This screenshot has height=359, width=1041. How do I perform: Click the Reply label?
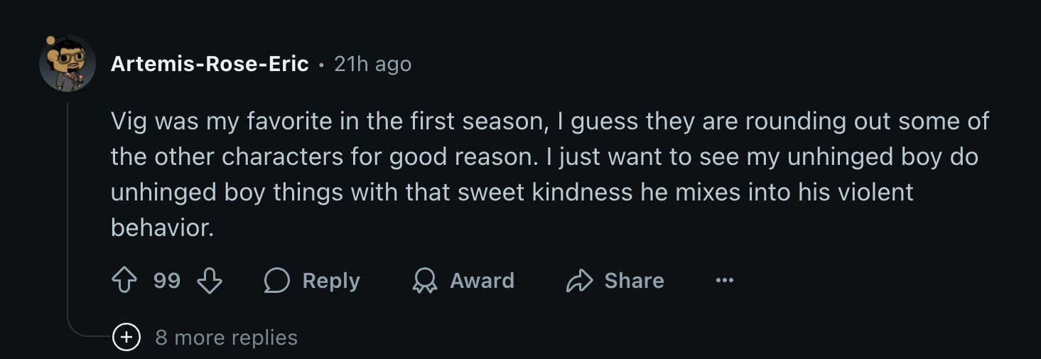330,281
